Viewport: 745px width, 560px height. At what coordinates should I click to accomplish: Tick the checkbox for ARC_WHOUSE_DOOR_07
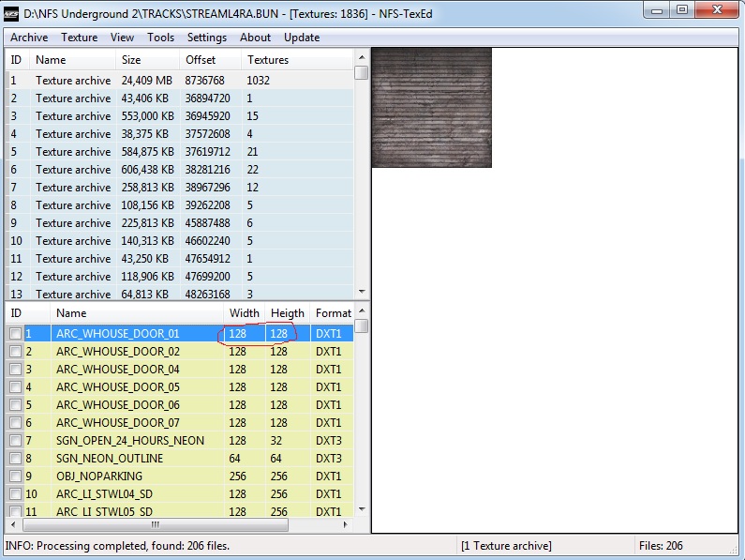tap(16, 423)
